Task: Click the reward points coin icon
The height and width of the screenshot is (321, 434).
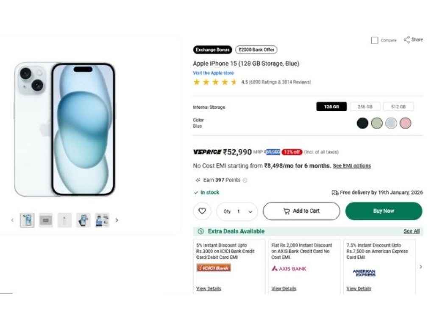Action: pyautogui.click(x=198, y=180)
